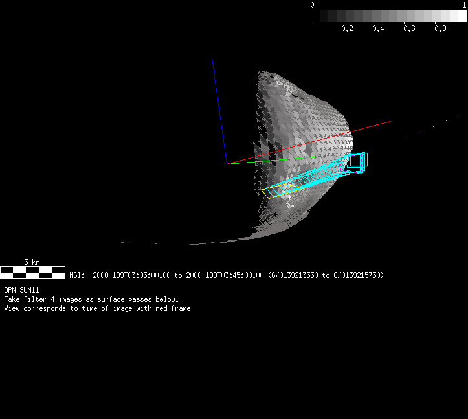468x419 pixels.
Task: Click the checkered 5 km scale bar
Action: pos(32,272)
